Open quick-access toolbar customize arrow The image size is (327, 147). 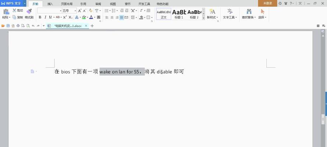click(43, 26)
